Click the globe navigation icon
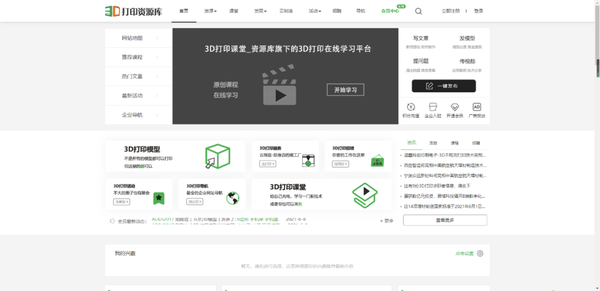 pos(233,198)
